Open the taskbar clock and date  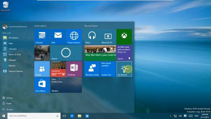point(205,116)
